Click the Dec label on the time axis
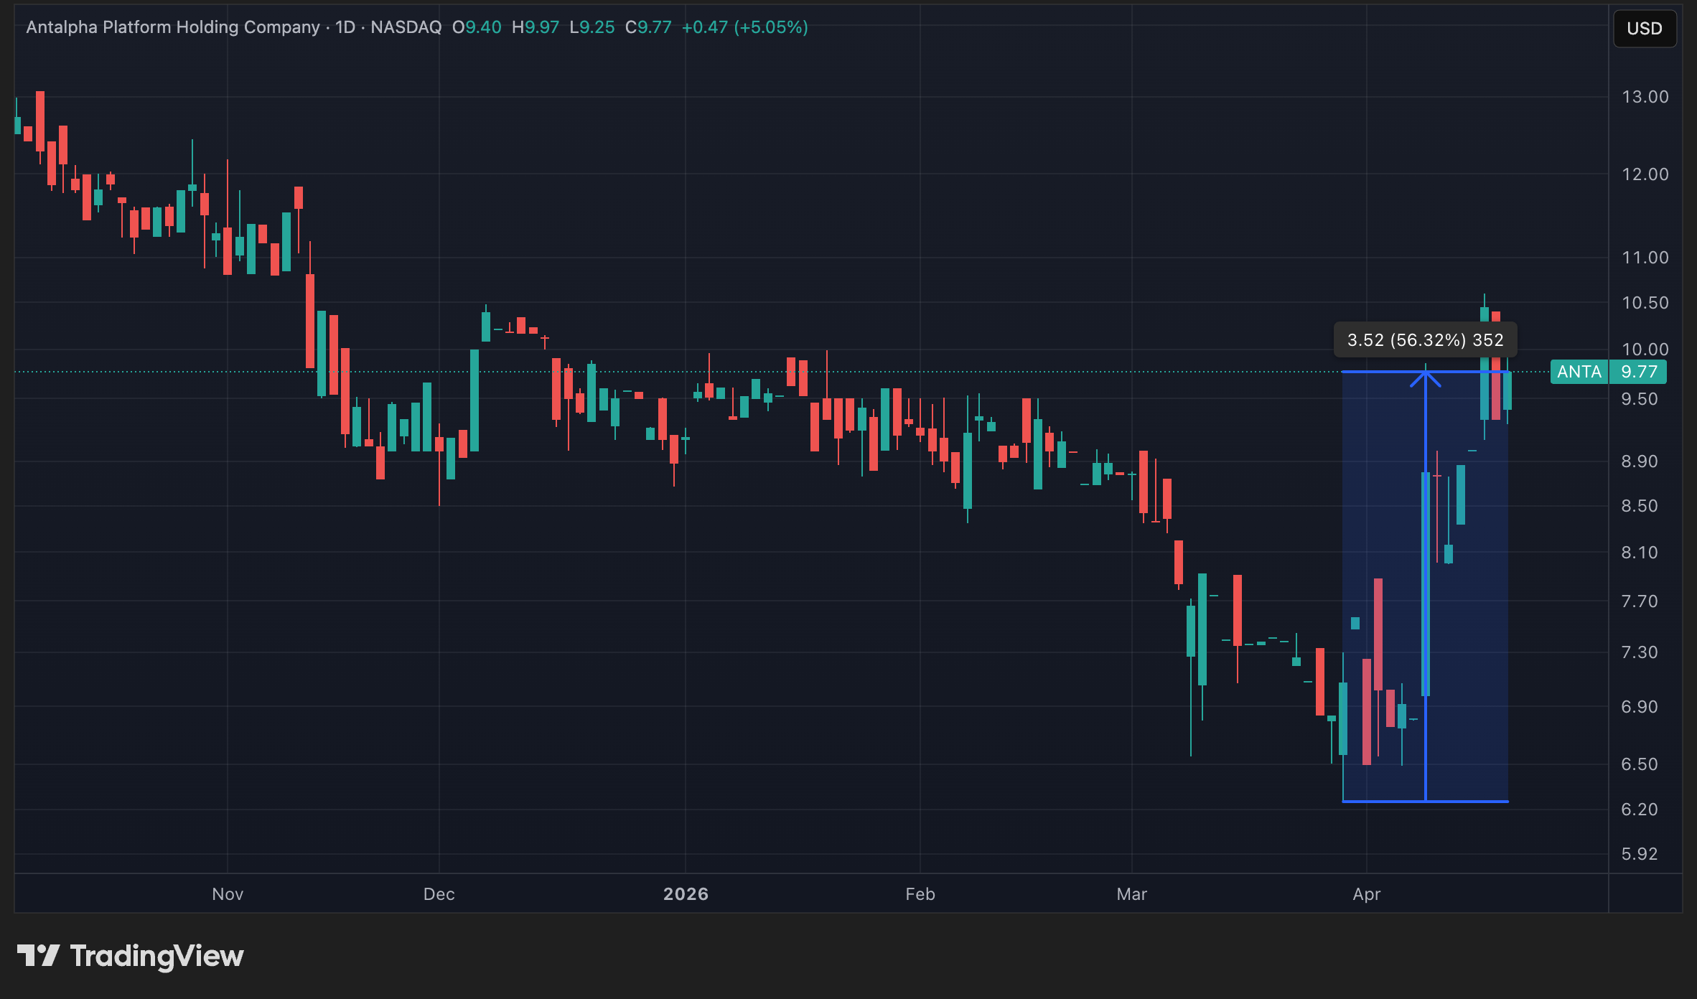The height and width of the screenshot is (999, 1697). (x=439, y=894)
